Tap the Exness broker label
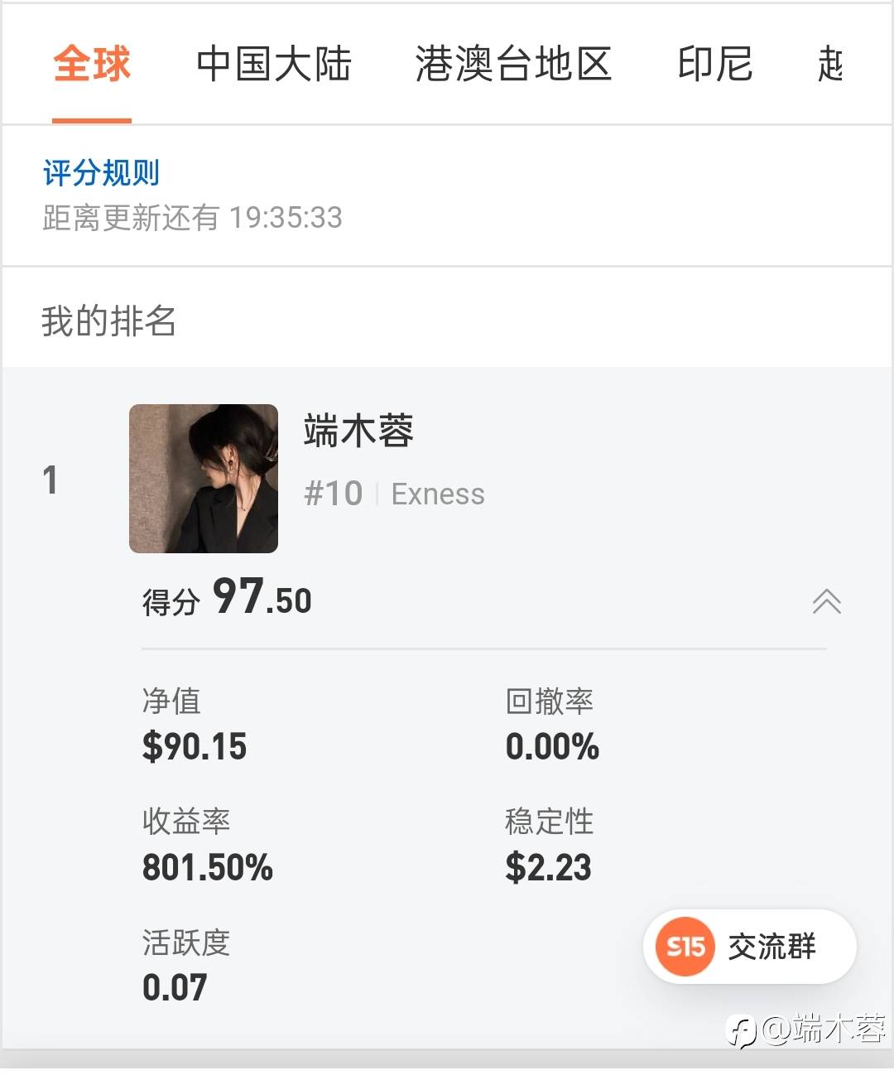The height and width of the screenshot is (1080, 894). 438,494
